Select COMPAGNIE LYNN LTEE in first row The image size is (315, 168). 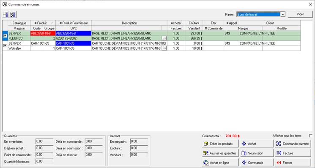pos(270,33)
